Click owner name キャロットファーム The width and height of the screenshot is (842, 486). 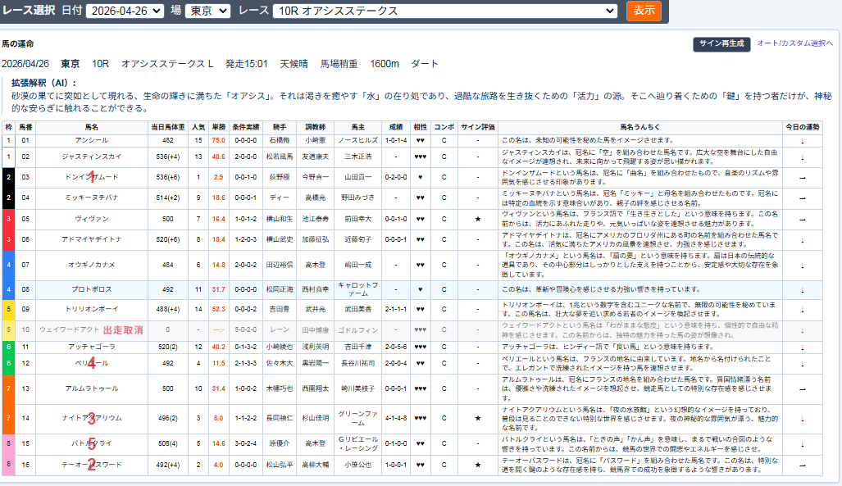[x=358, y=289]
